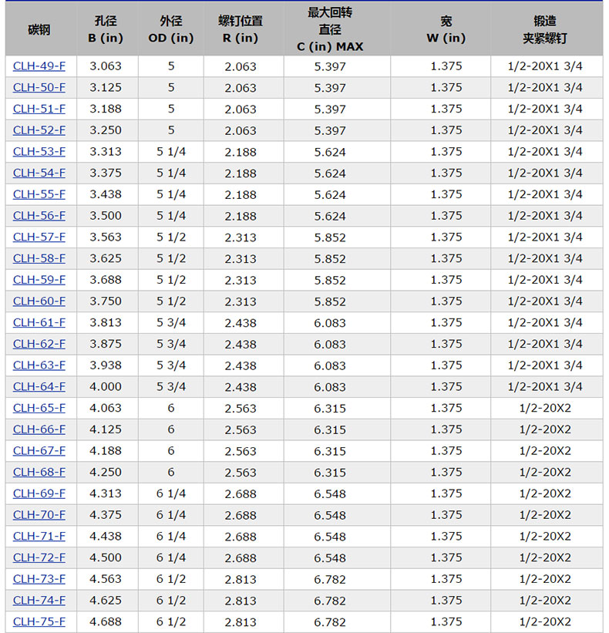Click link for CLH-62-F
This screenshot has height=633, width=609.
(39, 344)
